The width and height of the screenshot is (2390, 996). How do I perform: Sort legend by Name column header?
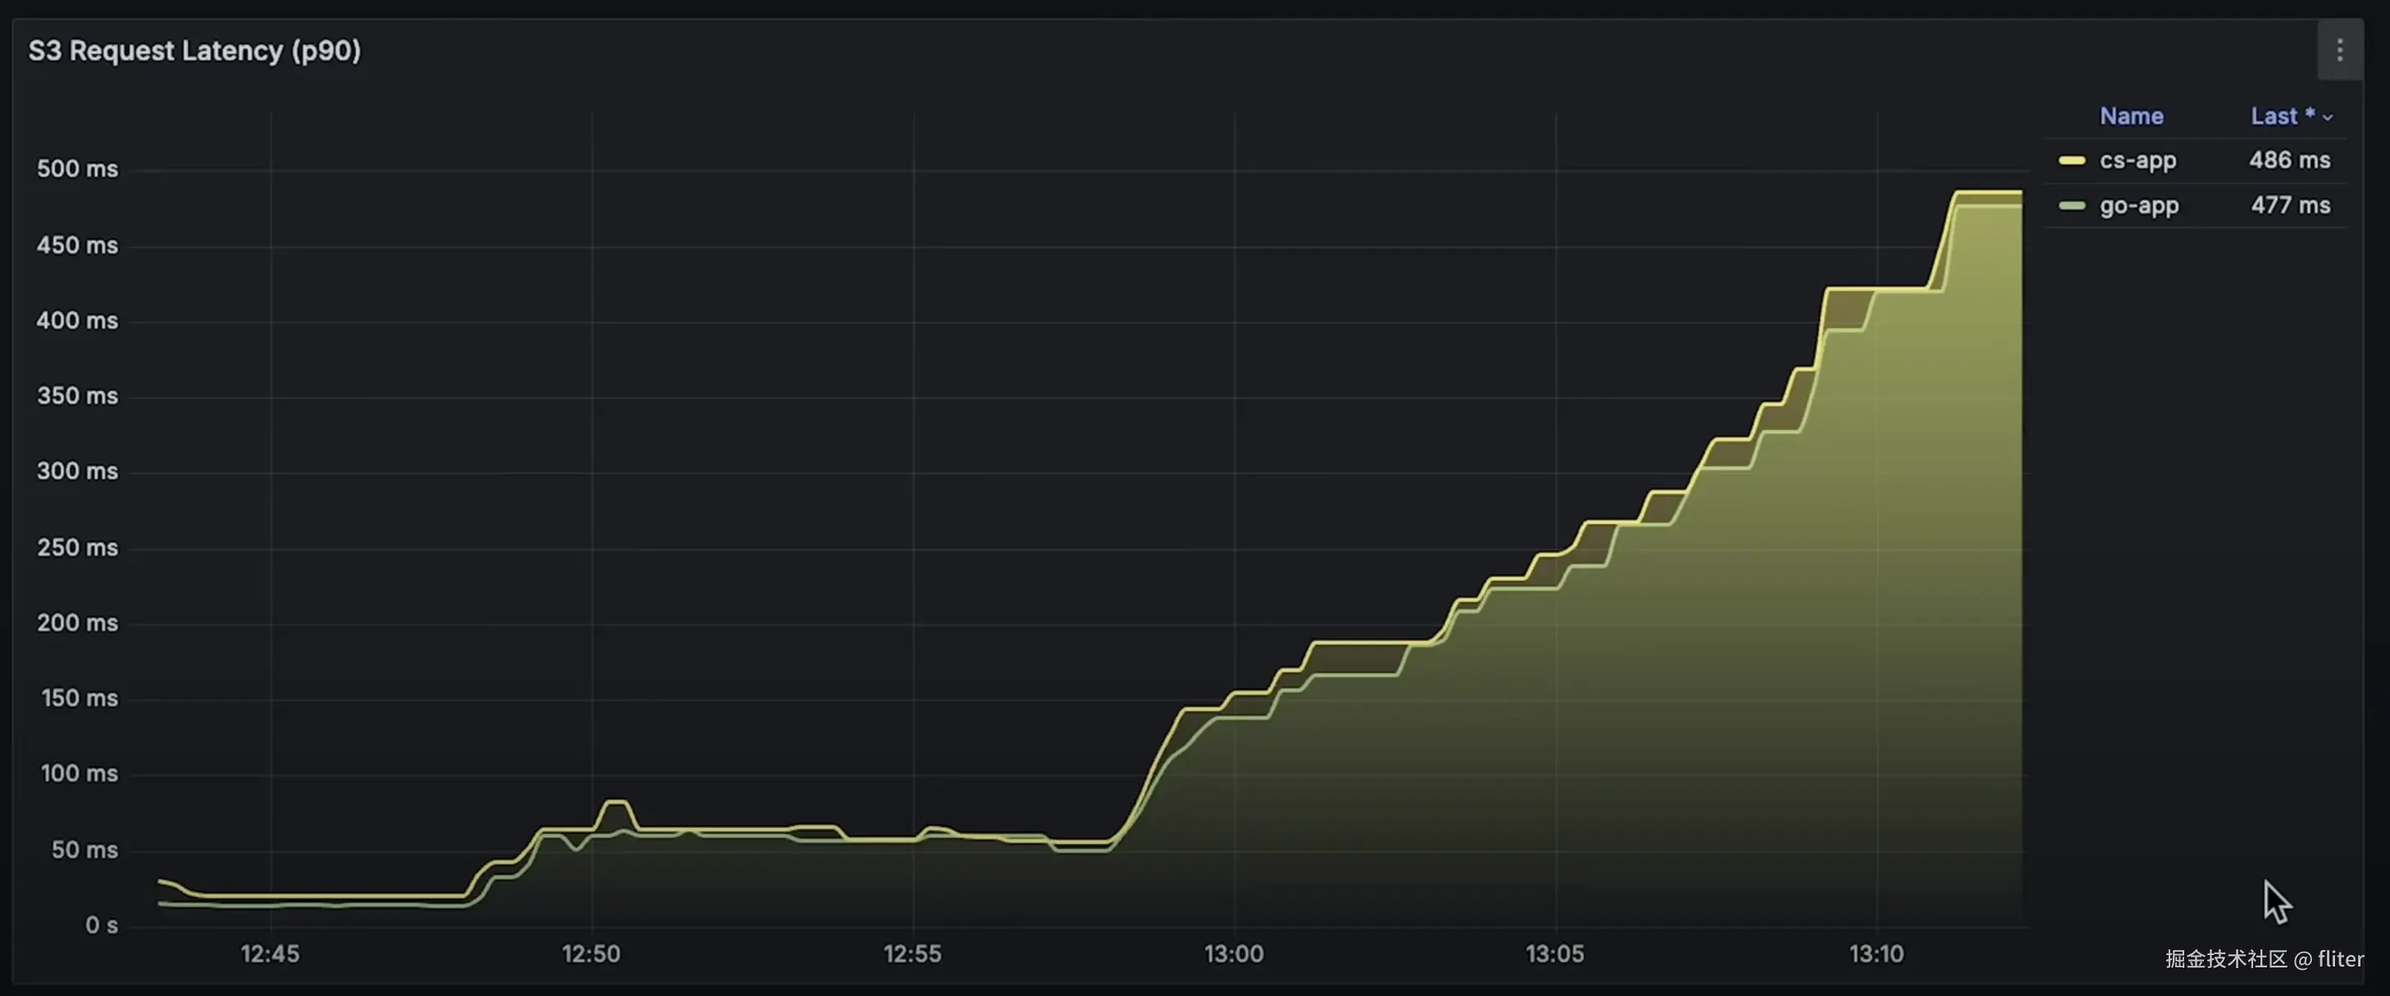coord(2130,116)
